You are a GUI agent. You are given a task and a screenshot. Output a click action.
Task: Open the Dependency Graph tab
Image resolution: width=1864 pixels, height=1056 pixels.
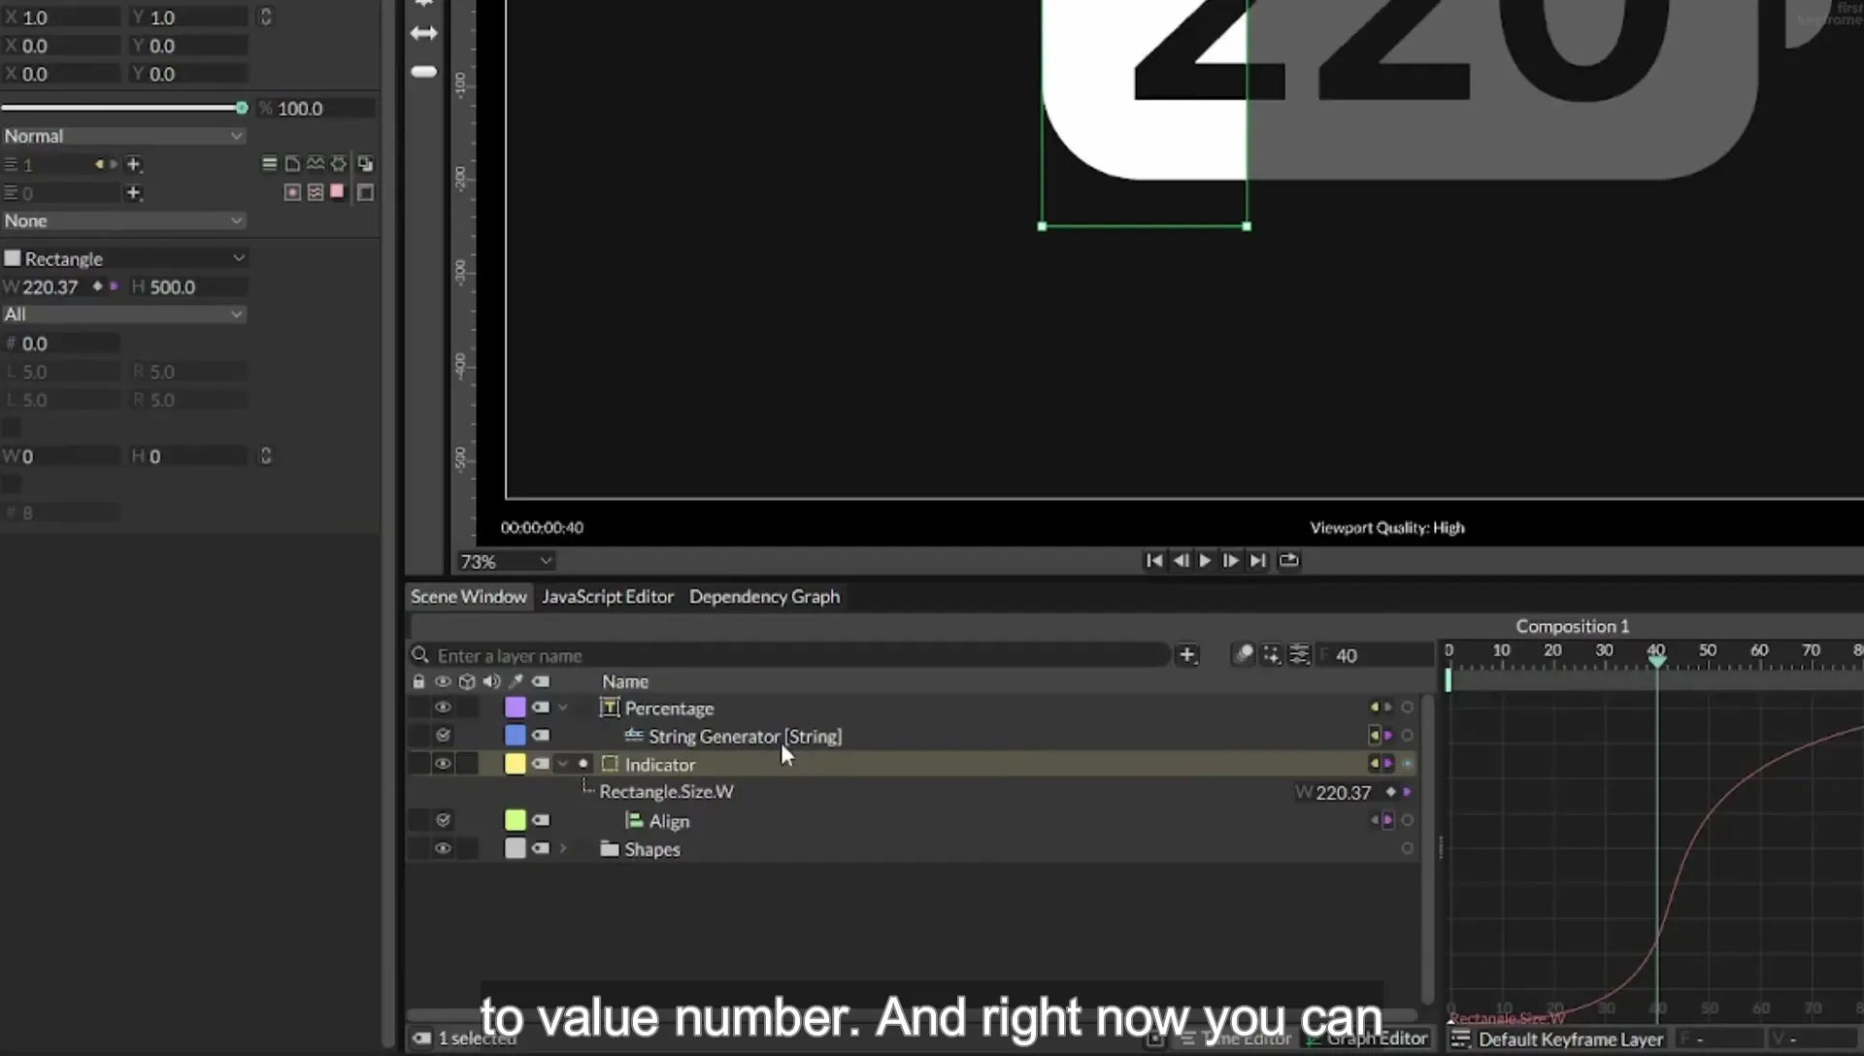click(764, 596)
